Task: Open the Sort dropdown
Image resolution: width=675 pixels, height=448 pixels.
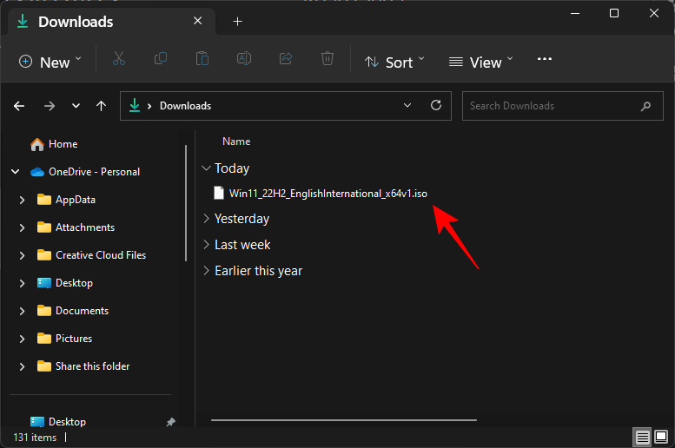Action: coord(394,63)
